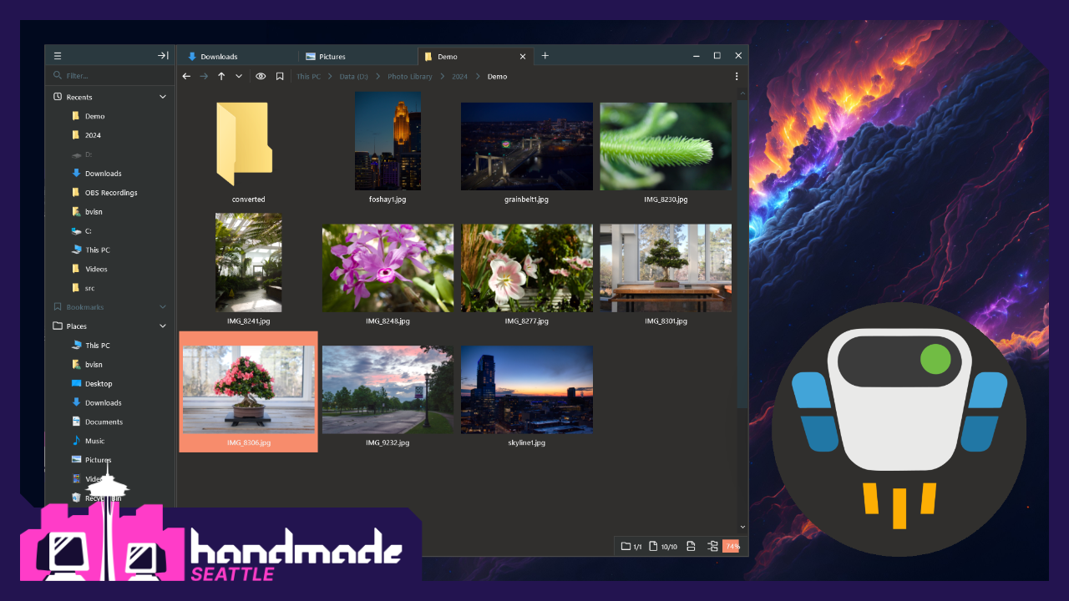Select the skyline1.jpg thumbnail

526,390
